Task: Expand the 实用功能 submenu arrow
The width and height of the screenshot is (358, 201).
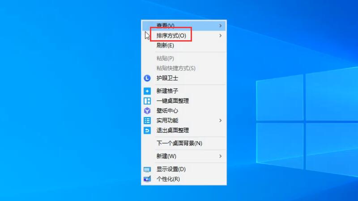Action: point(220,121)
